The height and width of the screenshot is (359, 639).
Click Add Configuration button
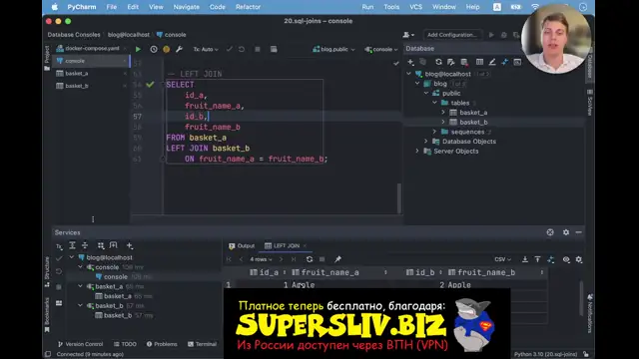click(451, 35)
